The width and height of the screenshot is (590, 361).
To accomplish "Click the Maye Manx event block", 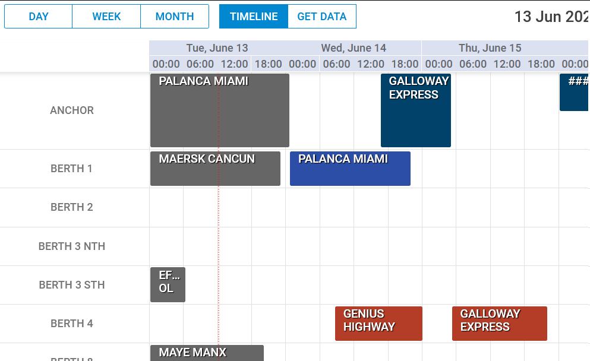I will pos(207,353).
